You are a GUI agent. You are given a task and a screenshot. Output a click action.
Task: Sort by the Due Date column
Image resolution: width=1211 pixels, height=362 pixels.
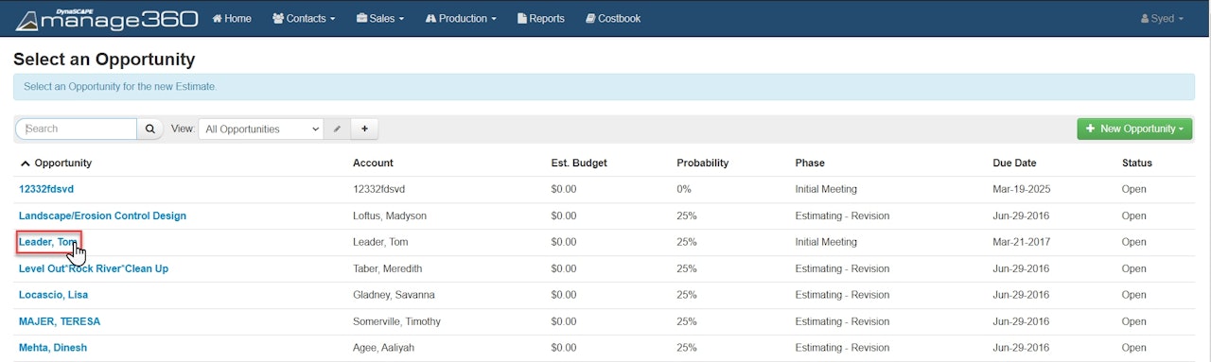click(1015, 163)
